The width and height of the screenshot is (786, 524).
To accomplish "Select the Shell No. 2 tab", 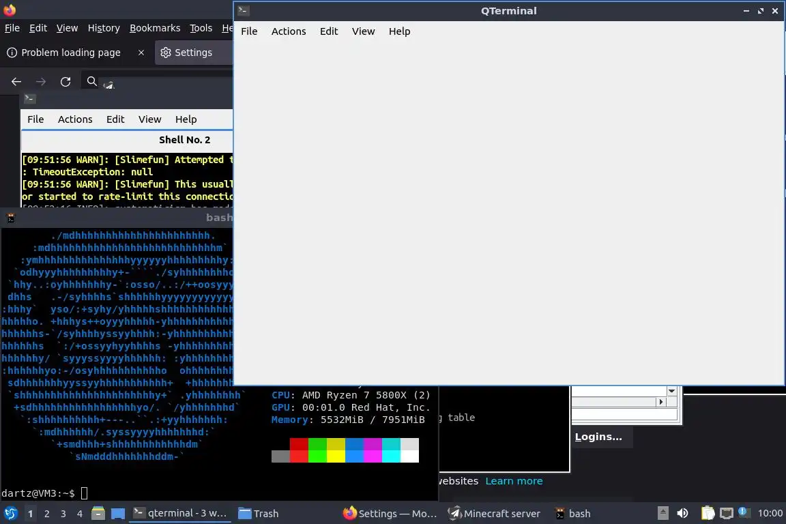I will 184,140.
